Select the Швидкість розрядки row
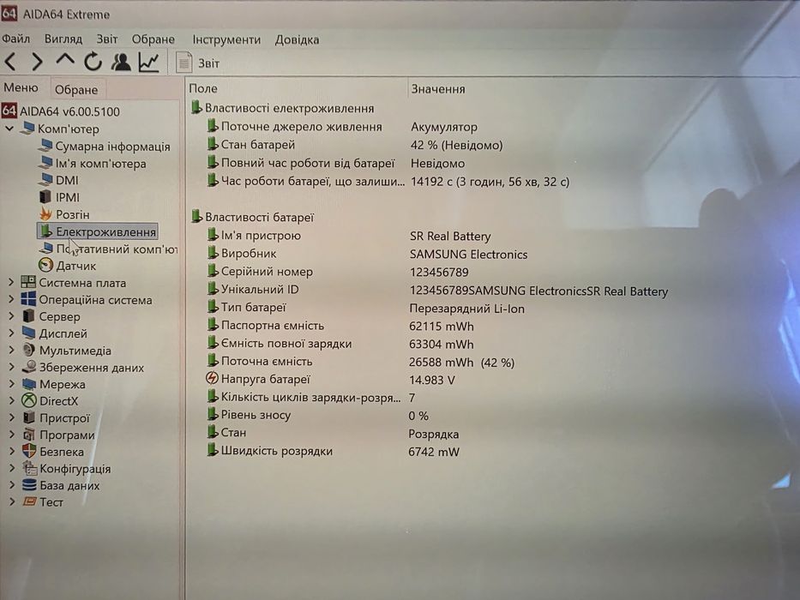 333,451
